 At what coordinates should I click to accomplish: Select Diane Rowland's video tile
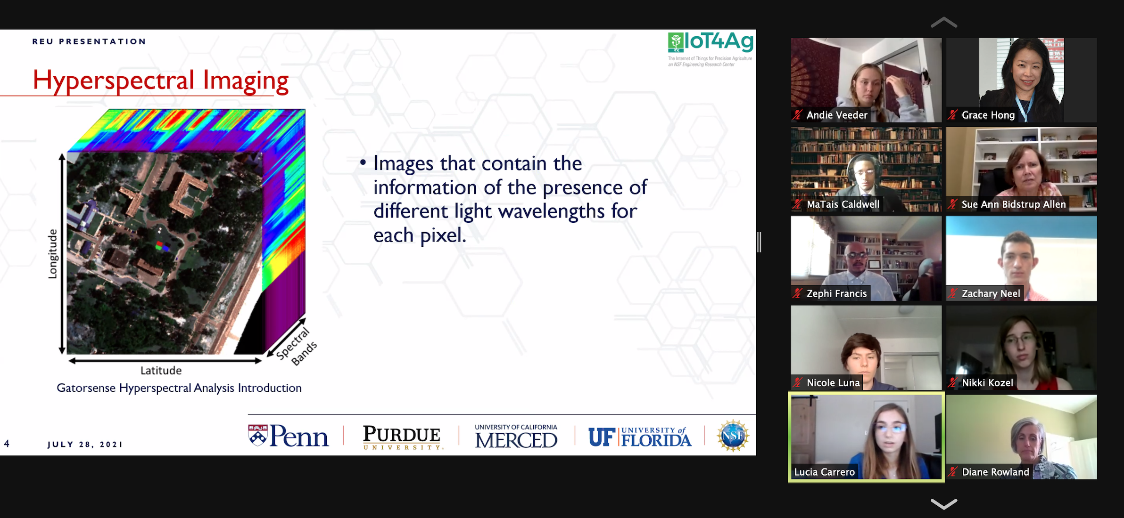coord(1021,437)
